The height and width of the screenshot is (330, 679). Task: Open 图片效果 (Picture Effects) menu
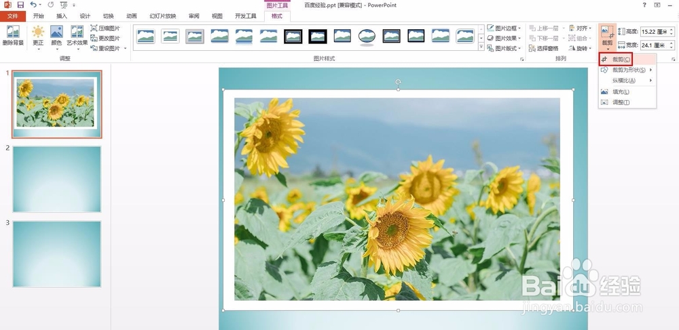(x=504, y=38)
